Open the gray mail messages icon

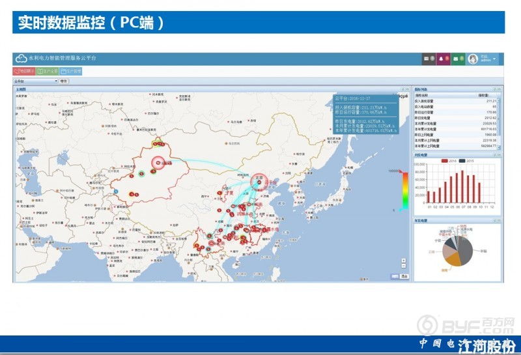click(427, 59)
